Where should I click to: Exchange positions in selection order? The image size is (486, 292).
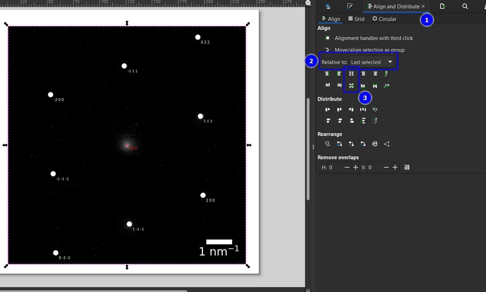tap(339, 144)
